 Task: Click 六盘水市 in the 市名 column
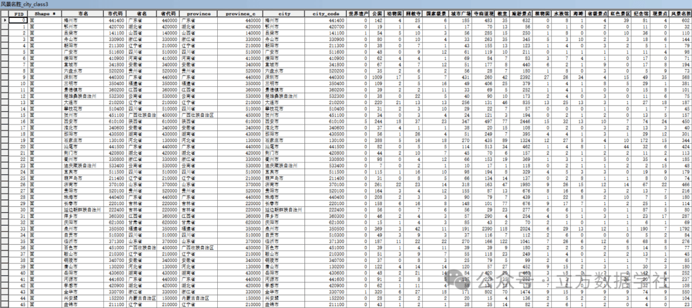click(73, 71)
